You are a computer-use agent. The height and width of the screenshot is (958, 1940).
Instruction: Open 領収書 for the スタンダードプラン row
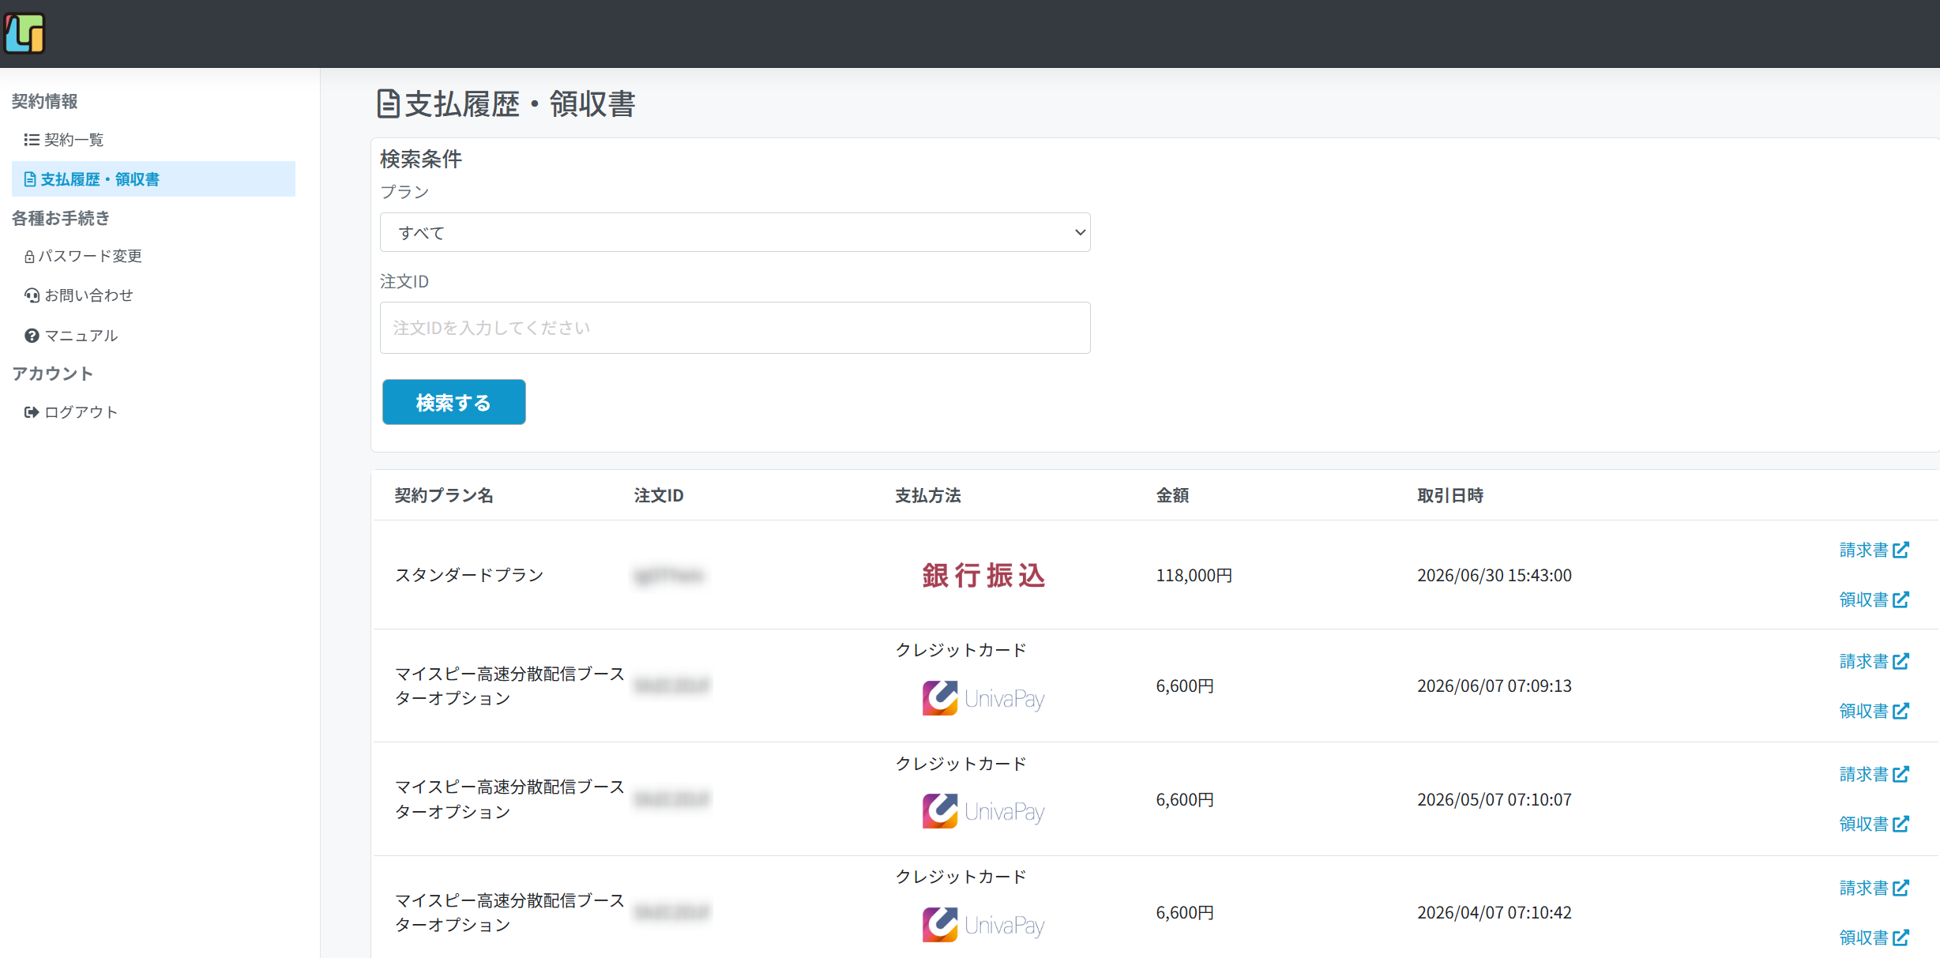tap(1874, 599)
